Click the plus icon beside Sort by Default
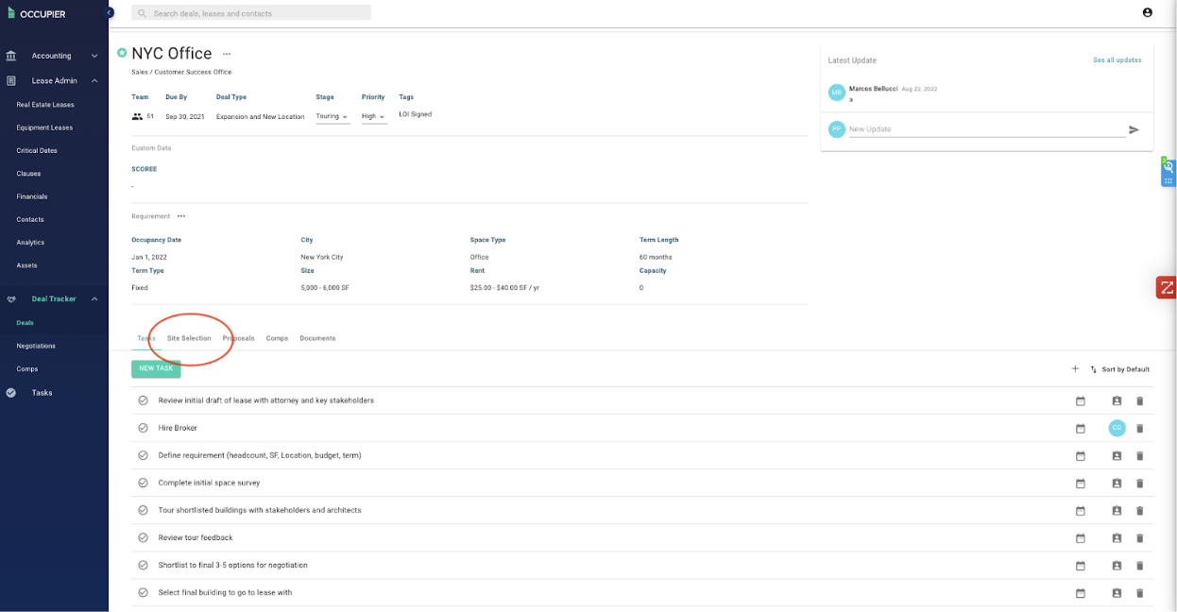This screenshot has height=612, width=1177. click(1075, 369)
